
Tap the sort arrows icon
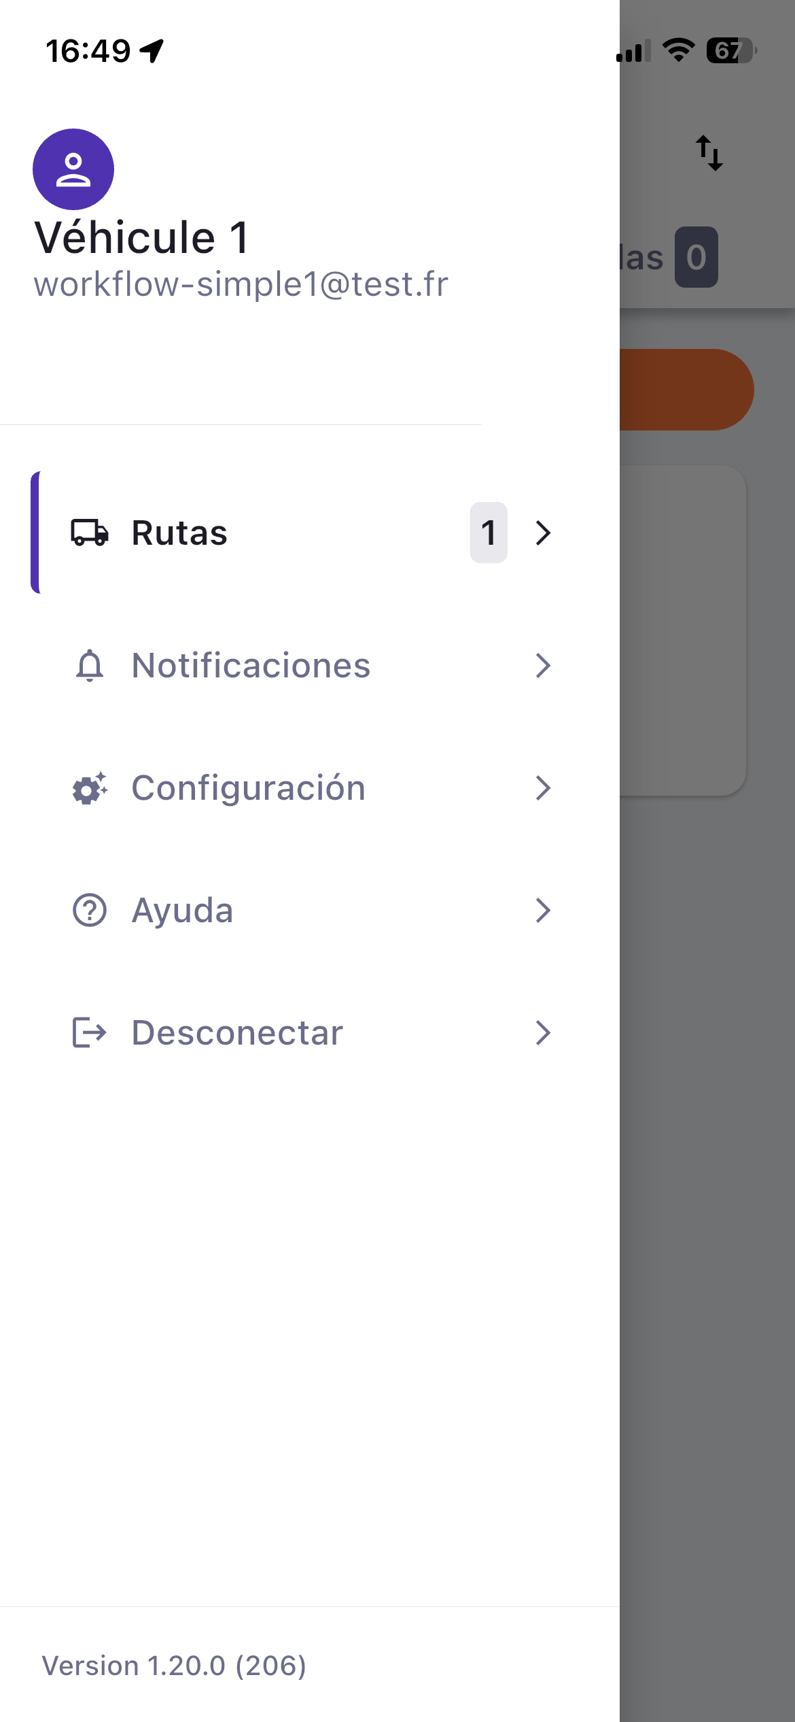tap(709, 153)
